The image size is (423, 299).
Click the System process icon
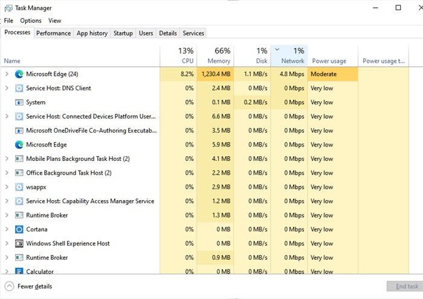click(19, 102)
